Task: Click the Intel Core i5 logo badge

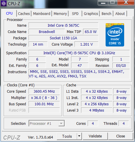Action: point(115,35)
